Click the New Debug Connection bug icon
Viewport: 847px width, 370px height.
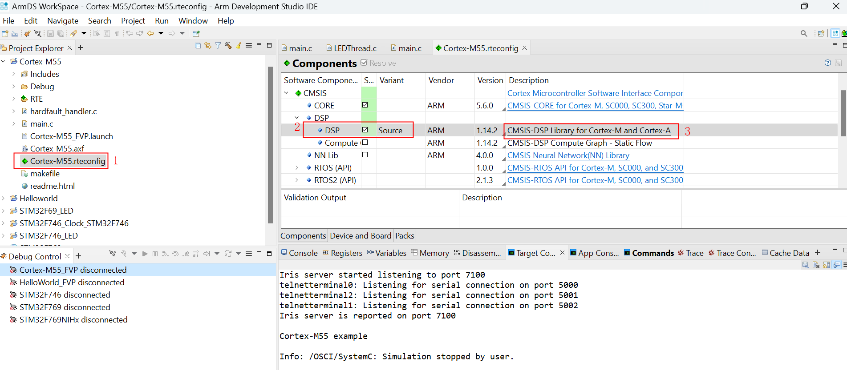click(27, 33)
